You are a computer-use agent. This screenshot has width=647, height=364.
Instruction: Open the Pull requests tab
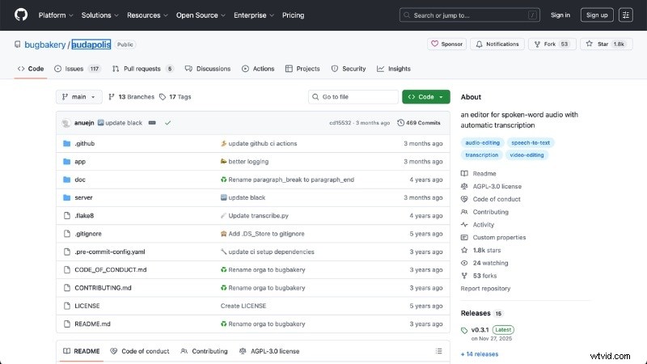tap(142, 69)
